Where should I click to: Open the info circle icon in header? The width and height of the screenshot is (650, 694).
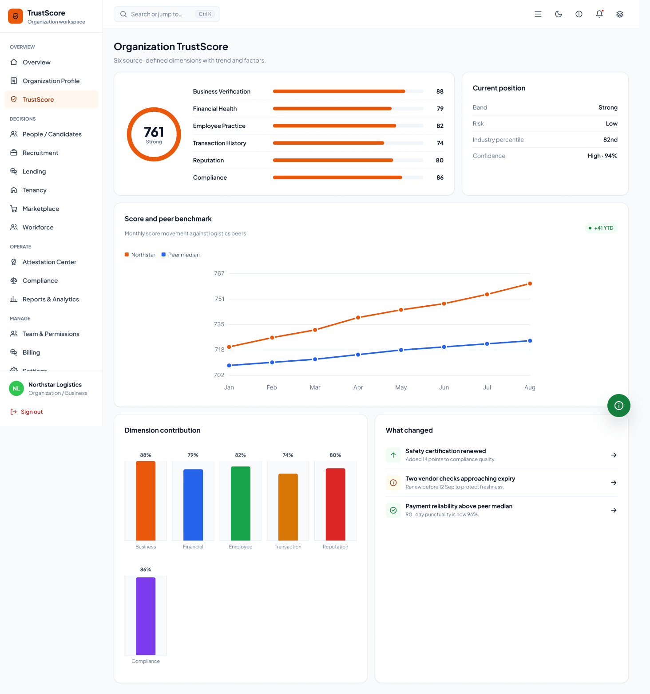coord(579,14)
